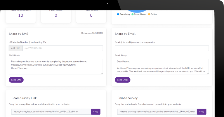Click the 'SMS Body' label
224x117 pixels.
point(14,55)
